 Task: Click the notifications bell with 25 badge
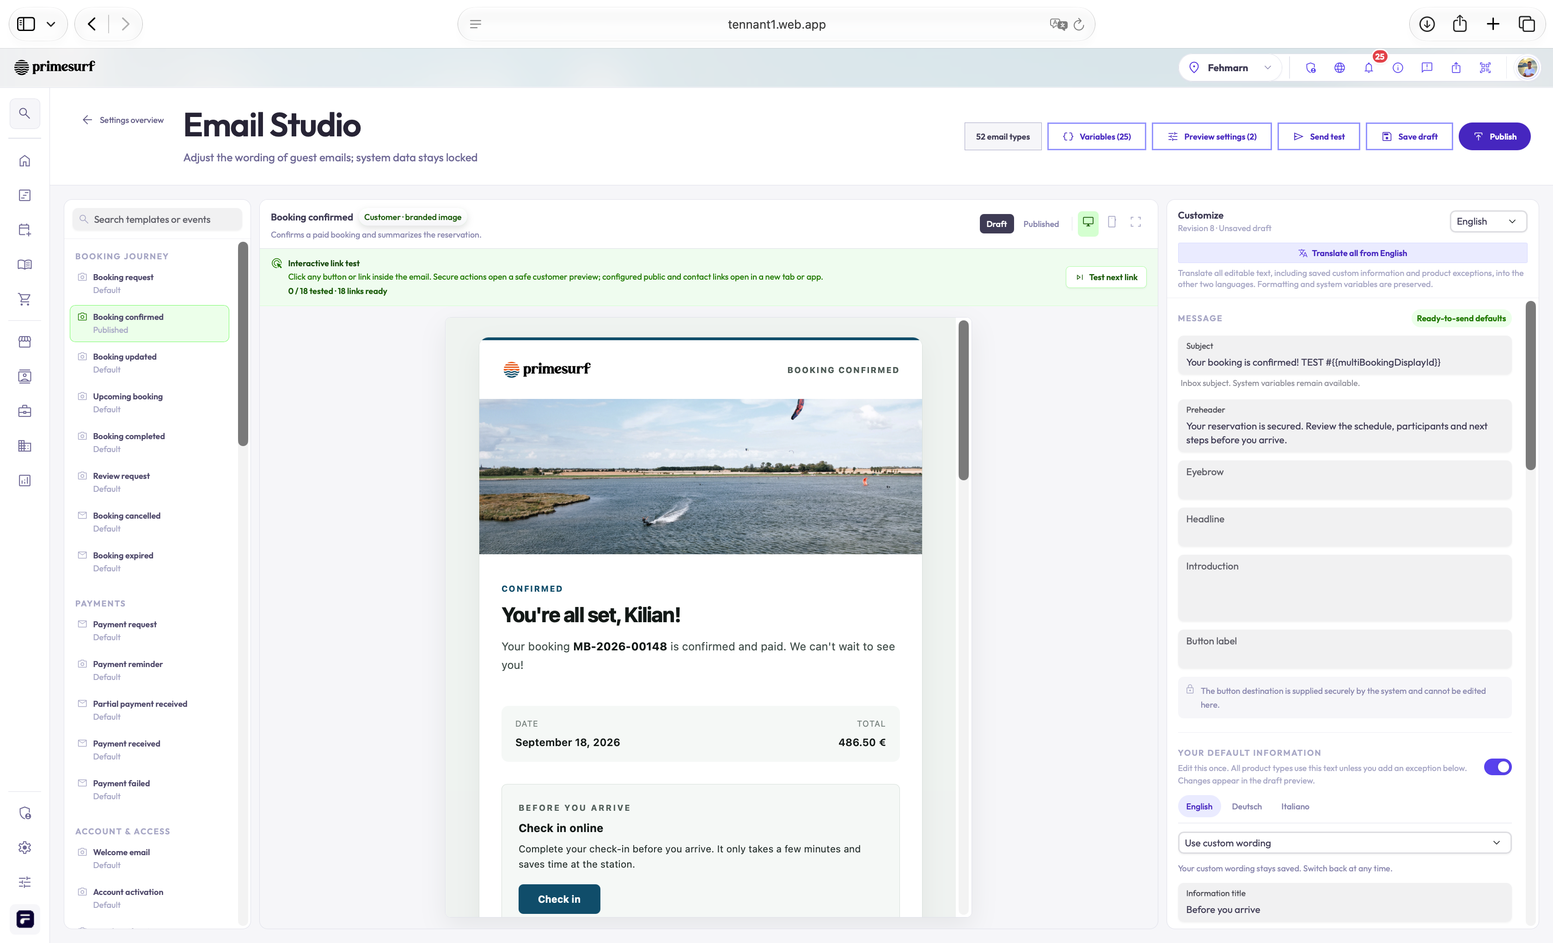tap(1369, 67)
